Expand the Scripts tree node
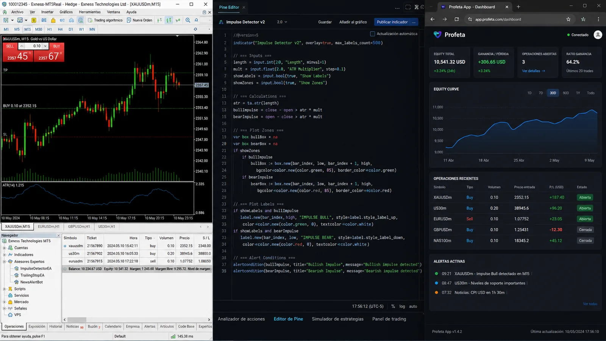 pos(4,289)
